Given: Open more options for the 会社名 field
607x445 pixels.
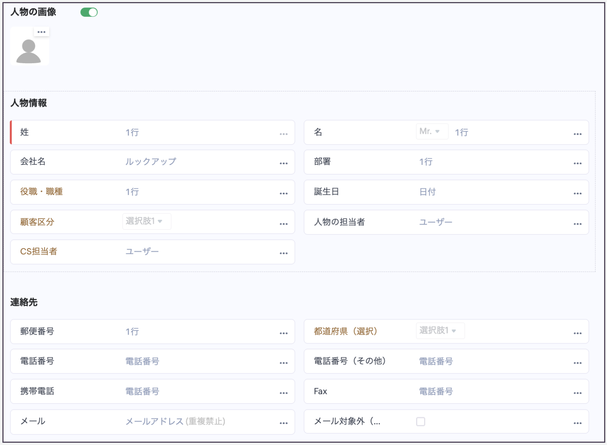Looking at the screenshot, I should point(284,163).
